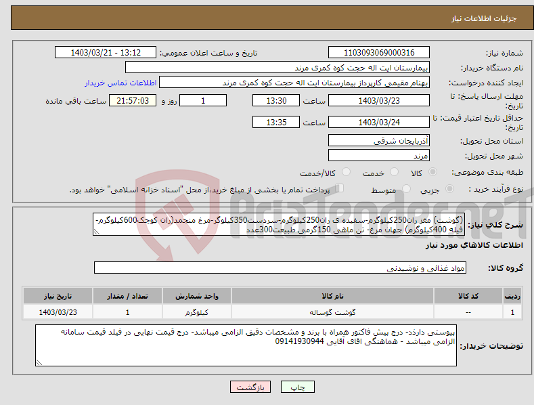Click the remaining days field showing 1

(x=203, y=100)
